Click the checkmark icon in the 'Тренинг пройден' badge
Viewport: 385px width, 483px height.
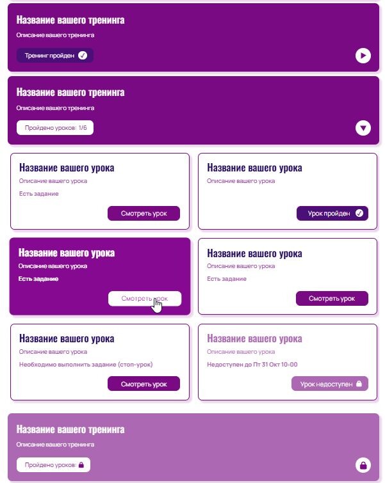pyautogui.click(x=83, y=56)
